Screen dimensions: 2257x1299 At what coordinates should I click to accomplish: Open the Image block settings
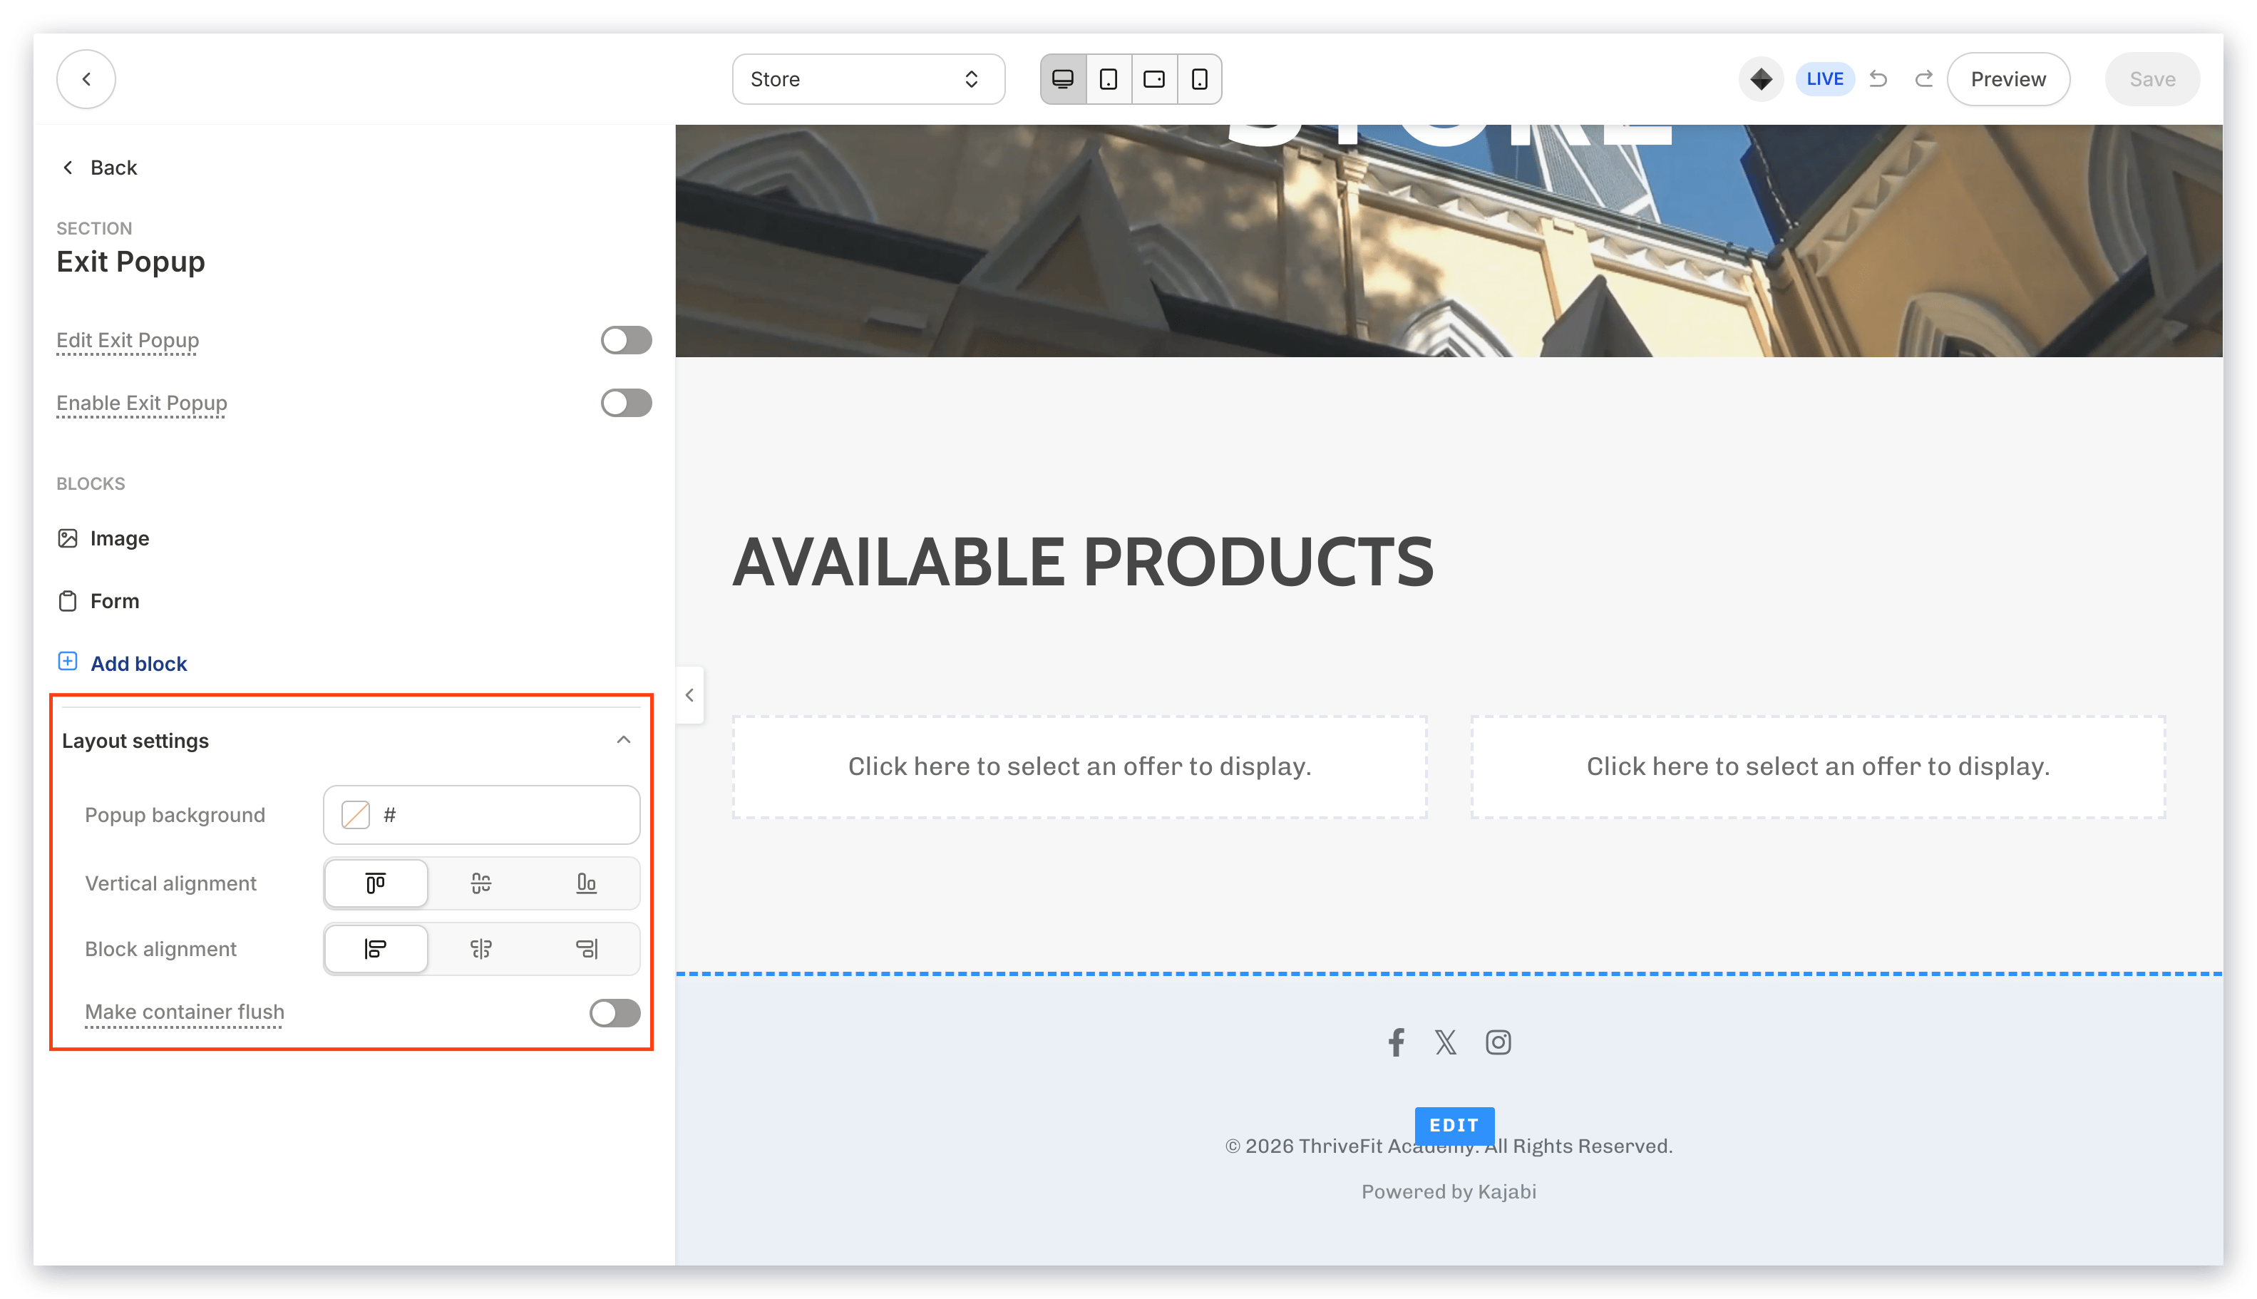click(120, 538)
